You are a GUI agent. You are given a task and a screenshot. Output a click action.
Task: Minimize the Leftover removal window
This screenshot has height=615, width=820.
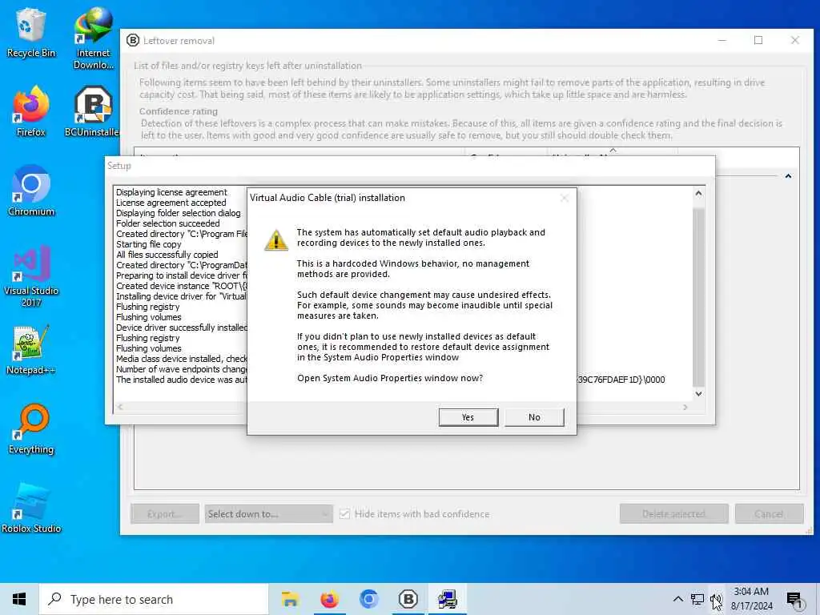pos(722,40)
